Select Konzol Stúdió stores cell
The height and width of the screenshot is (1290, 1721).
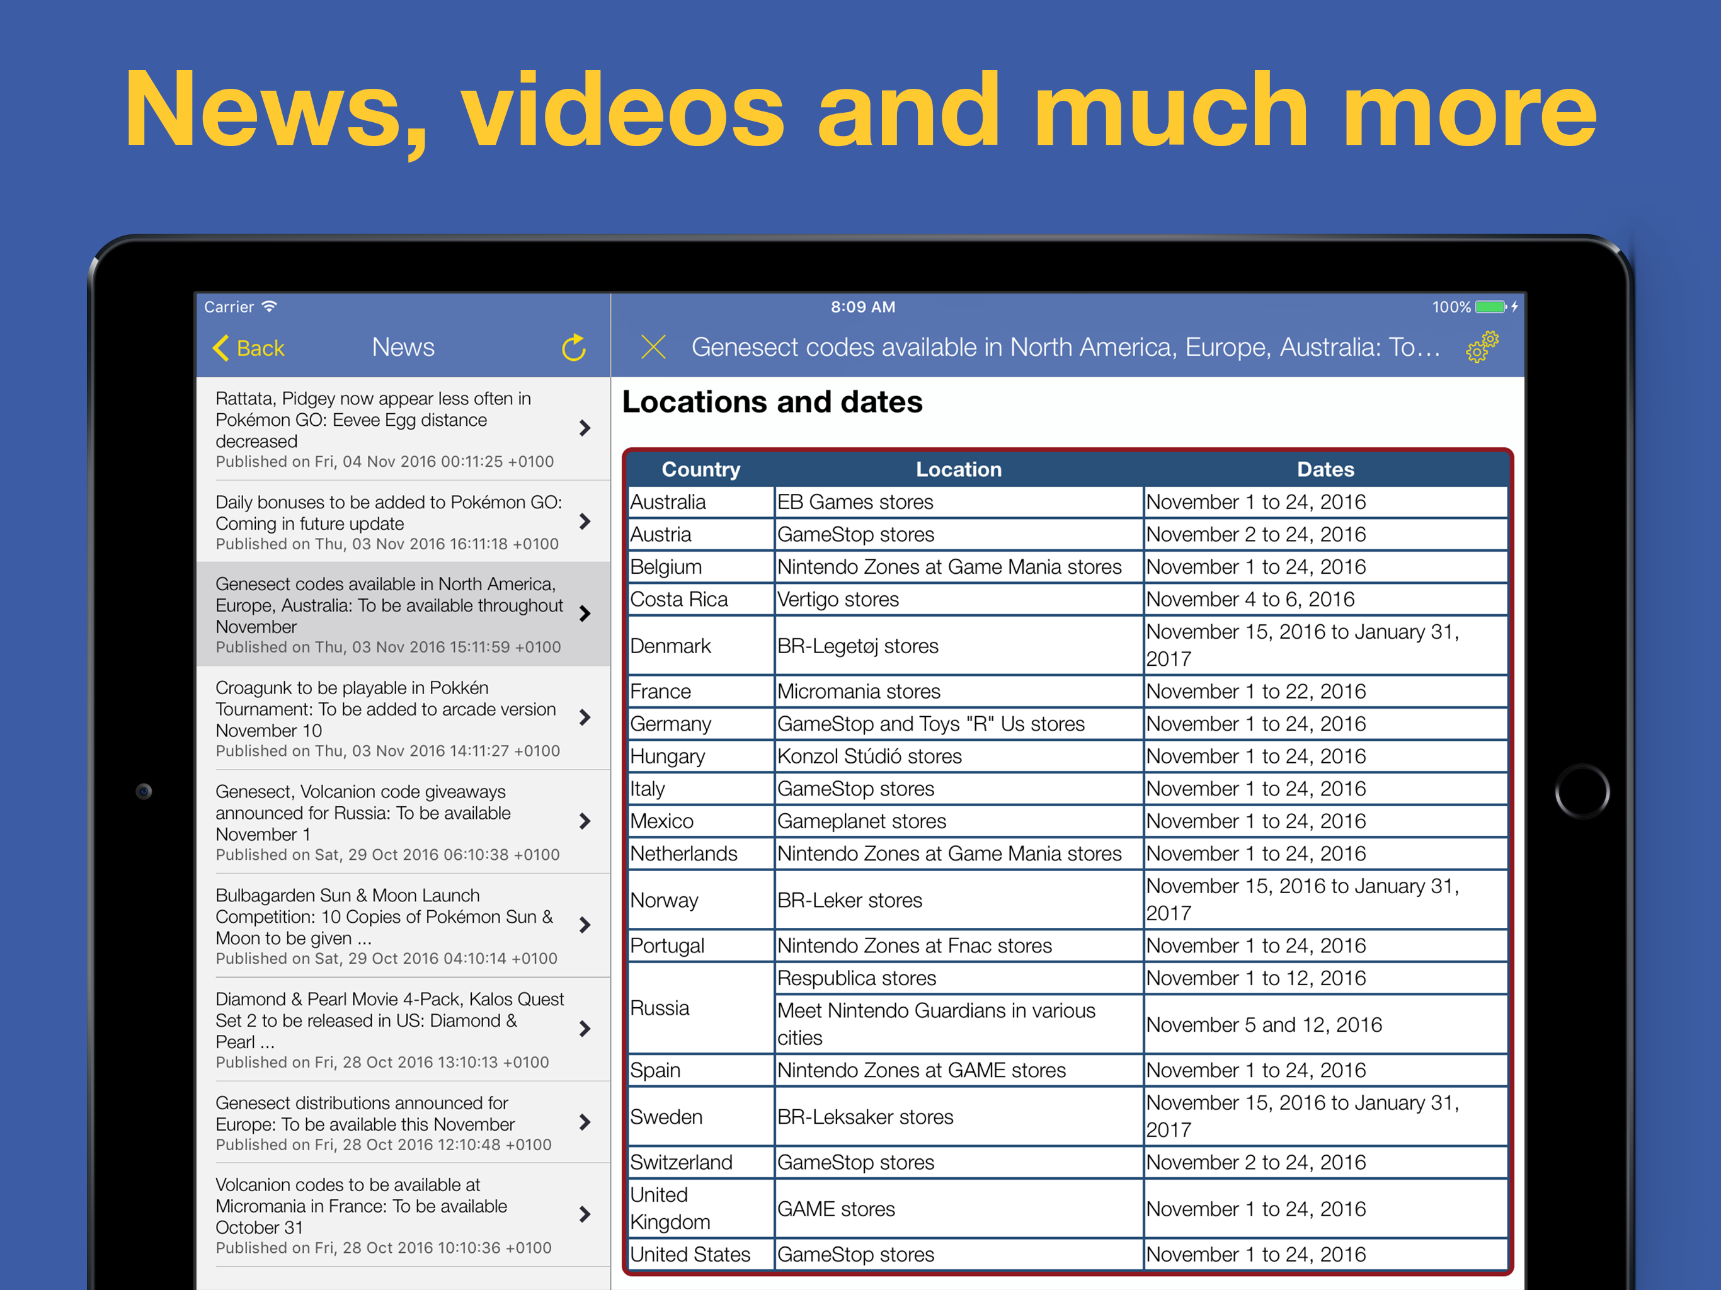point(959,756)
